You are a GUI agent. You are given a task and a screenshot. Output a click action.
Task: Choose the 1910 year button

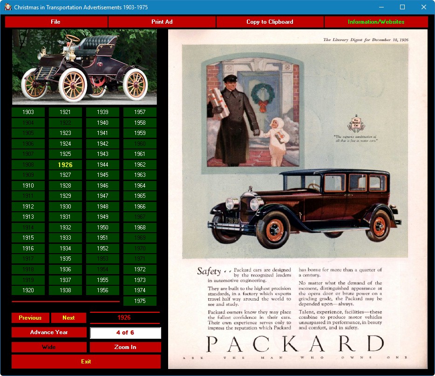(28, 186)
